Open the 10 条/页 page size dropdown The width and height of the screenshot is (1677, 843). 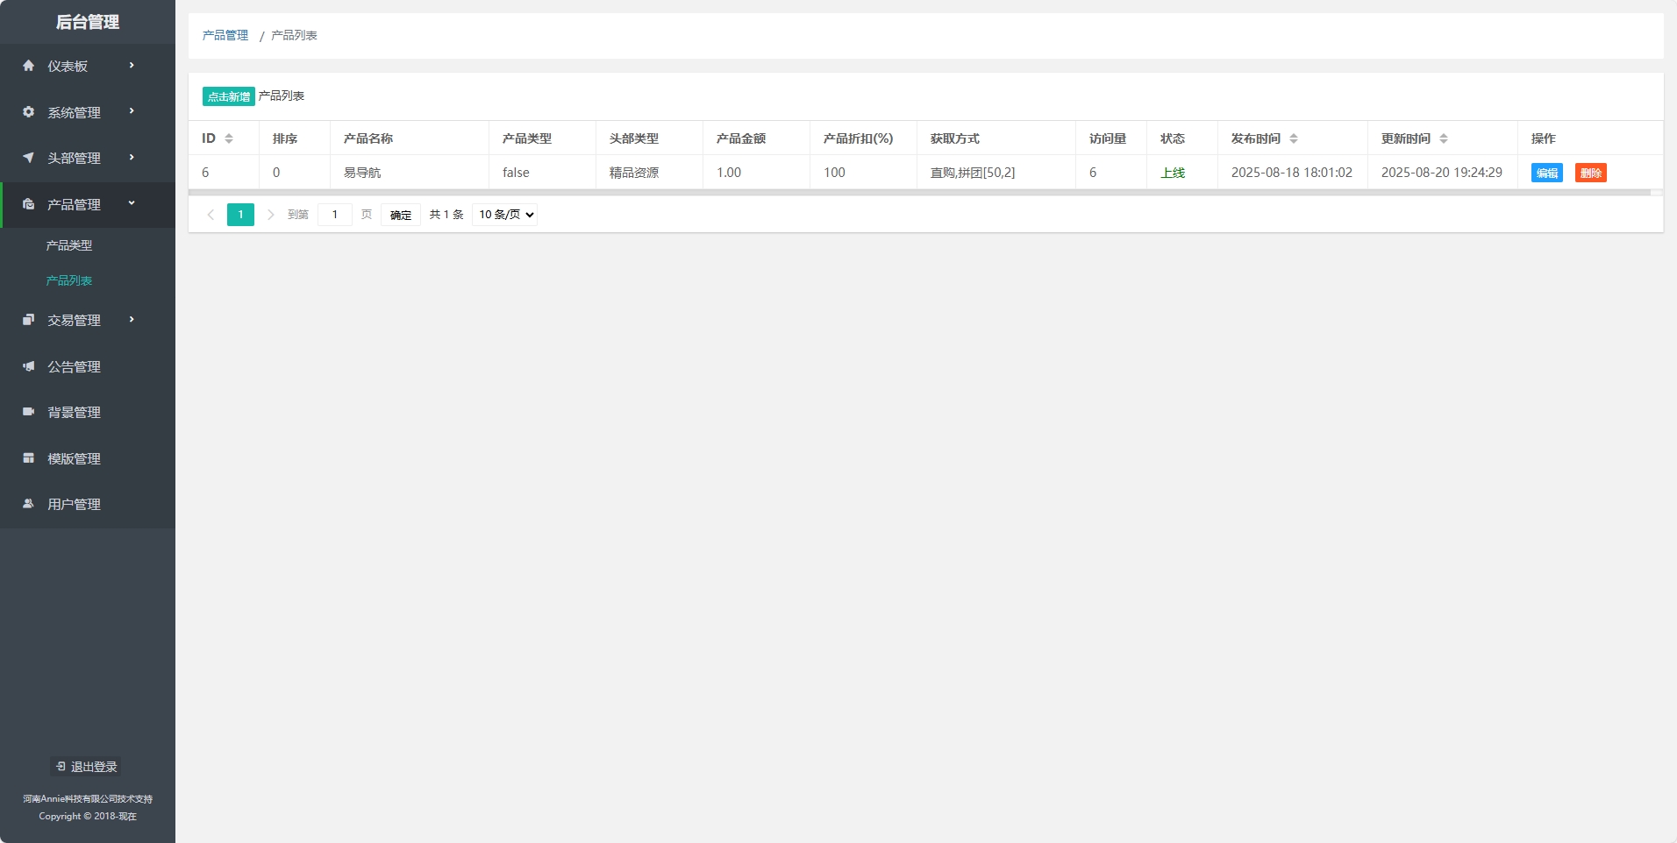pyautogui.click(x=504, y=215)
